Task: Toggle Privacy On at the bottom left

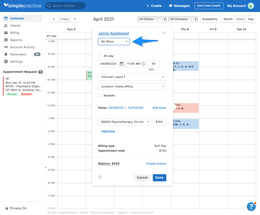Action: pyautogui.click(x=16, y=208)
